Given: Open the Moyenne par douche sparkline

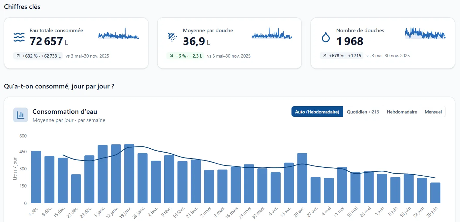Looking at the screenshot, I should [x=272, y=34].
